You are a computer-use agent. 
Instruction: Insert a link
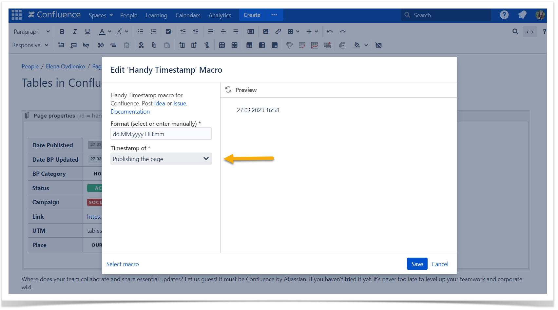click(278, 31)
